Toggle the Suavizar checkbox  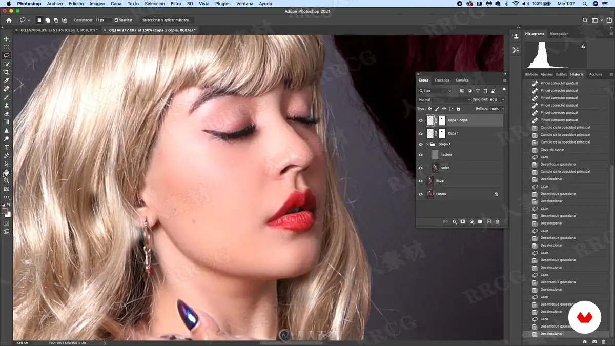tap(116, 20)
